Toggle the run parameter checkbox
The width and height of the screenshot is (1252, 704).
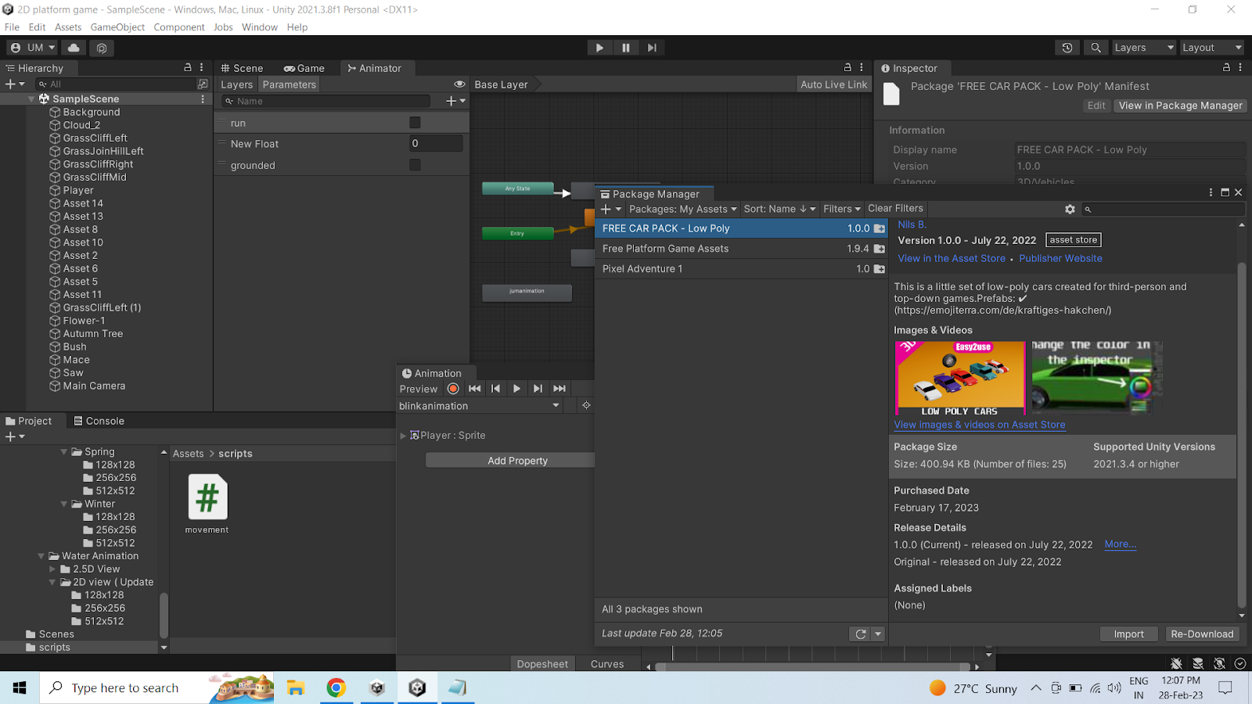[x=415, y=123]
